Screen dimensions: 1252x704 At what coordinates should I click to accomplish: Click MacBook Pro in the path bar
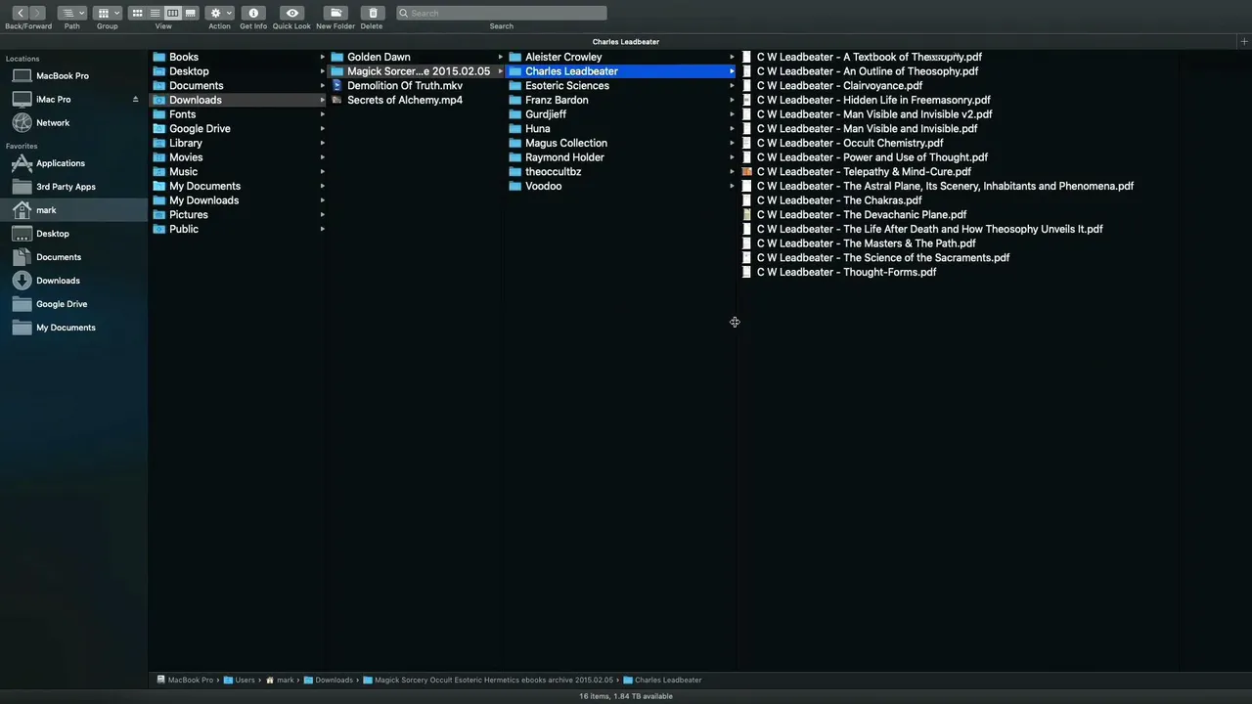pyautogui.click(x=185, y=680)
